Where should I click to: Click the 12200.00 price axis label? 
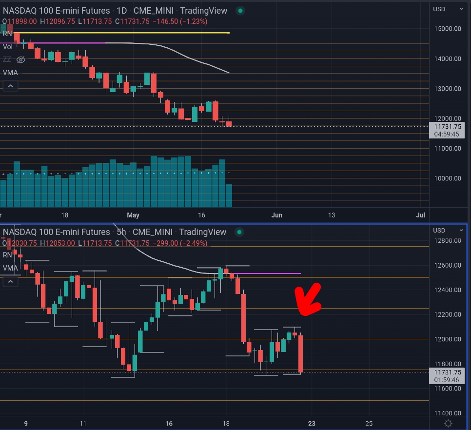tap(448, 314)
